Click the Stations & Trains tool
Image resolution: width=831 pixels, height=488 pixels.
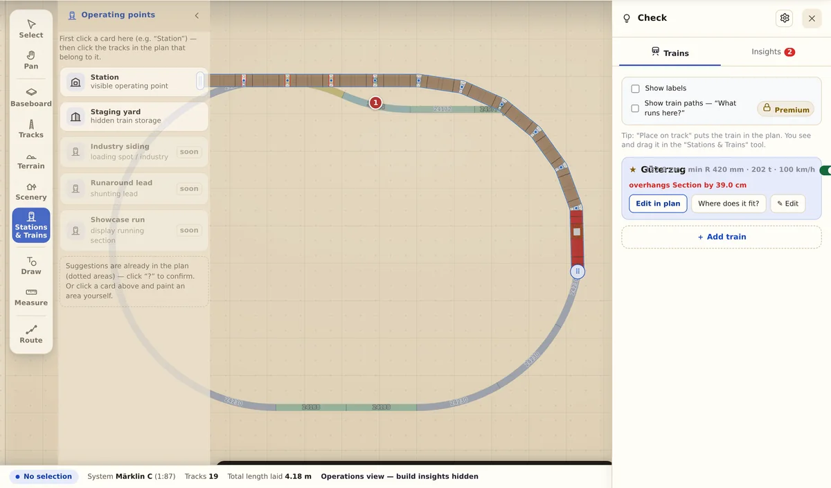(31, 225)
